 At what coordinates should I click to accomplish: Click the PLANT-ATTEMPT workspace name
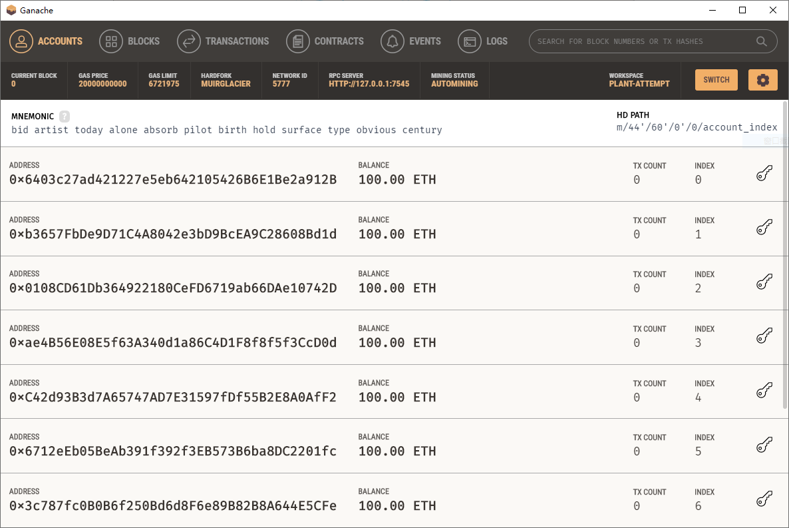tap(639, 84)
